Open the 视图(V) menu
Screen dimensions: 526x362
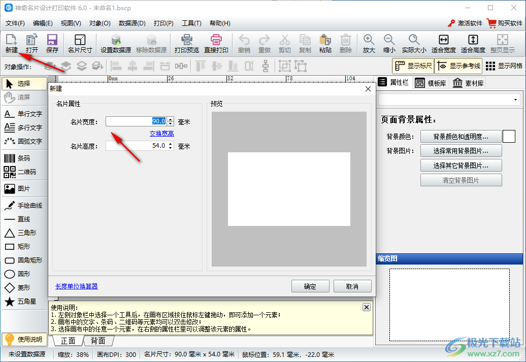click(71, 23)
